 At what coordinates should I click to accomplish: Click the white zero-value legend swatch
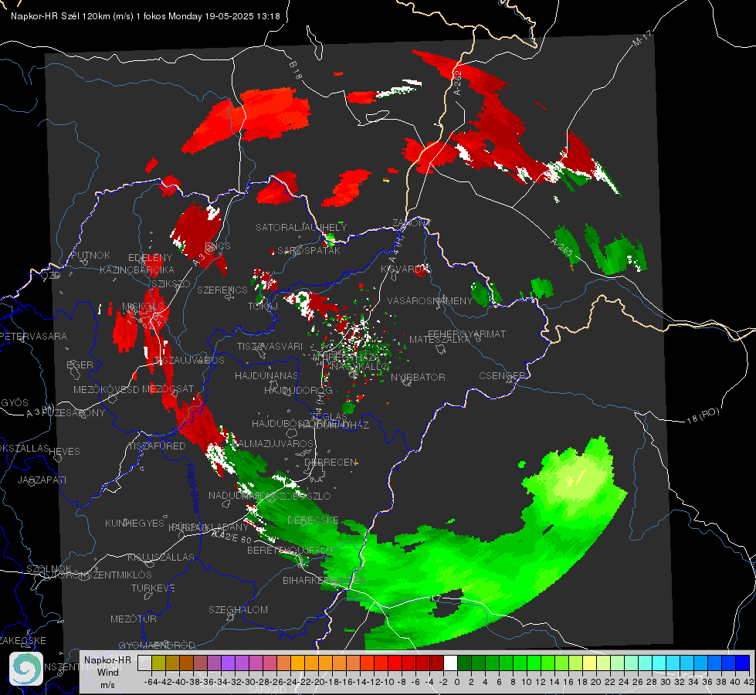click(x=450, y=663)
